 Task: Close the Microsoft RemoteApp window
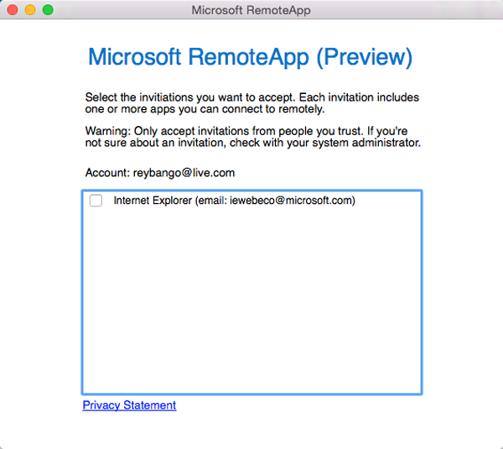[x=13, y=9]
